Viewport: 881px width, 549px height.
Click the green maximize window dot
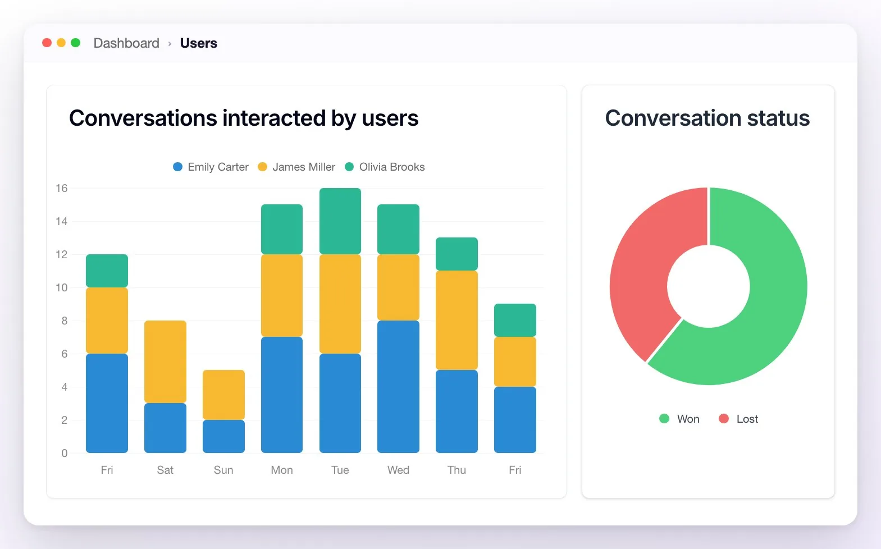76,43
